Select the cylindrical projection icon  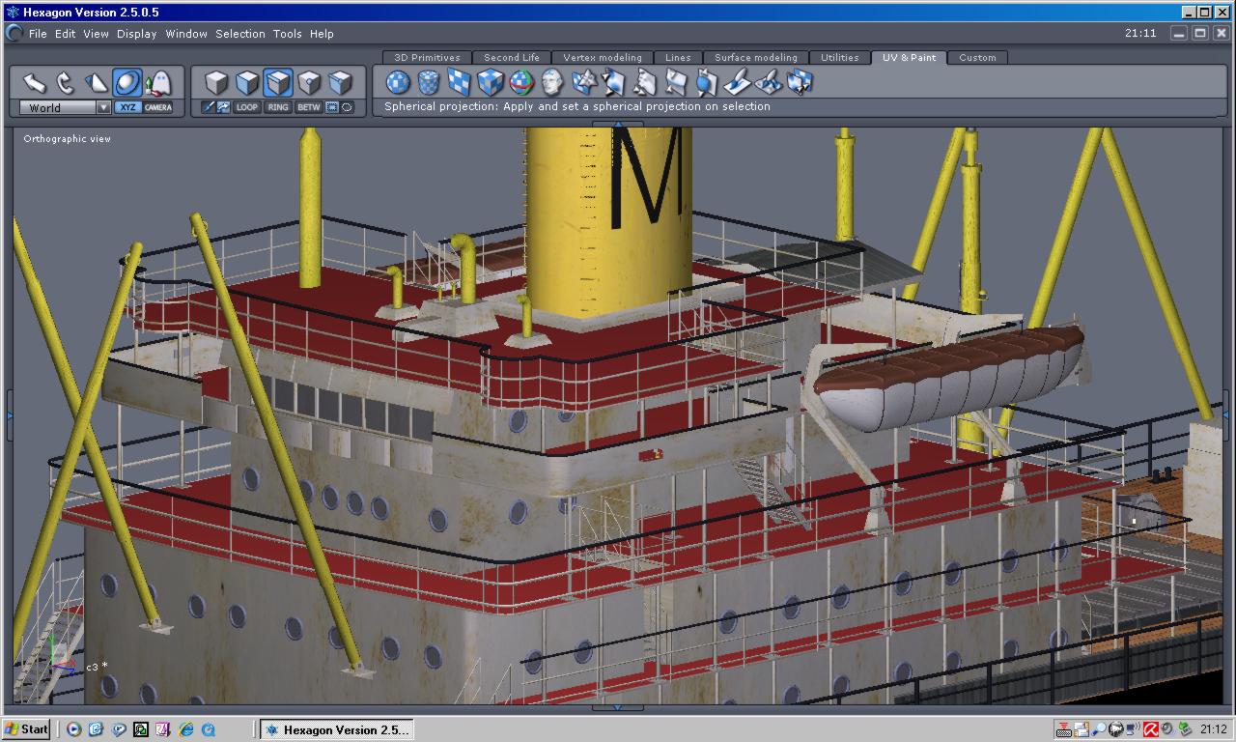click(429, 82)
